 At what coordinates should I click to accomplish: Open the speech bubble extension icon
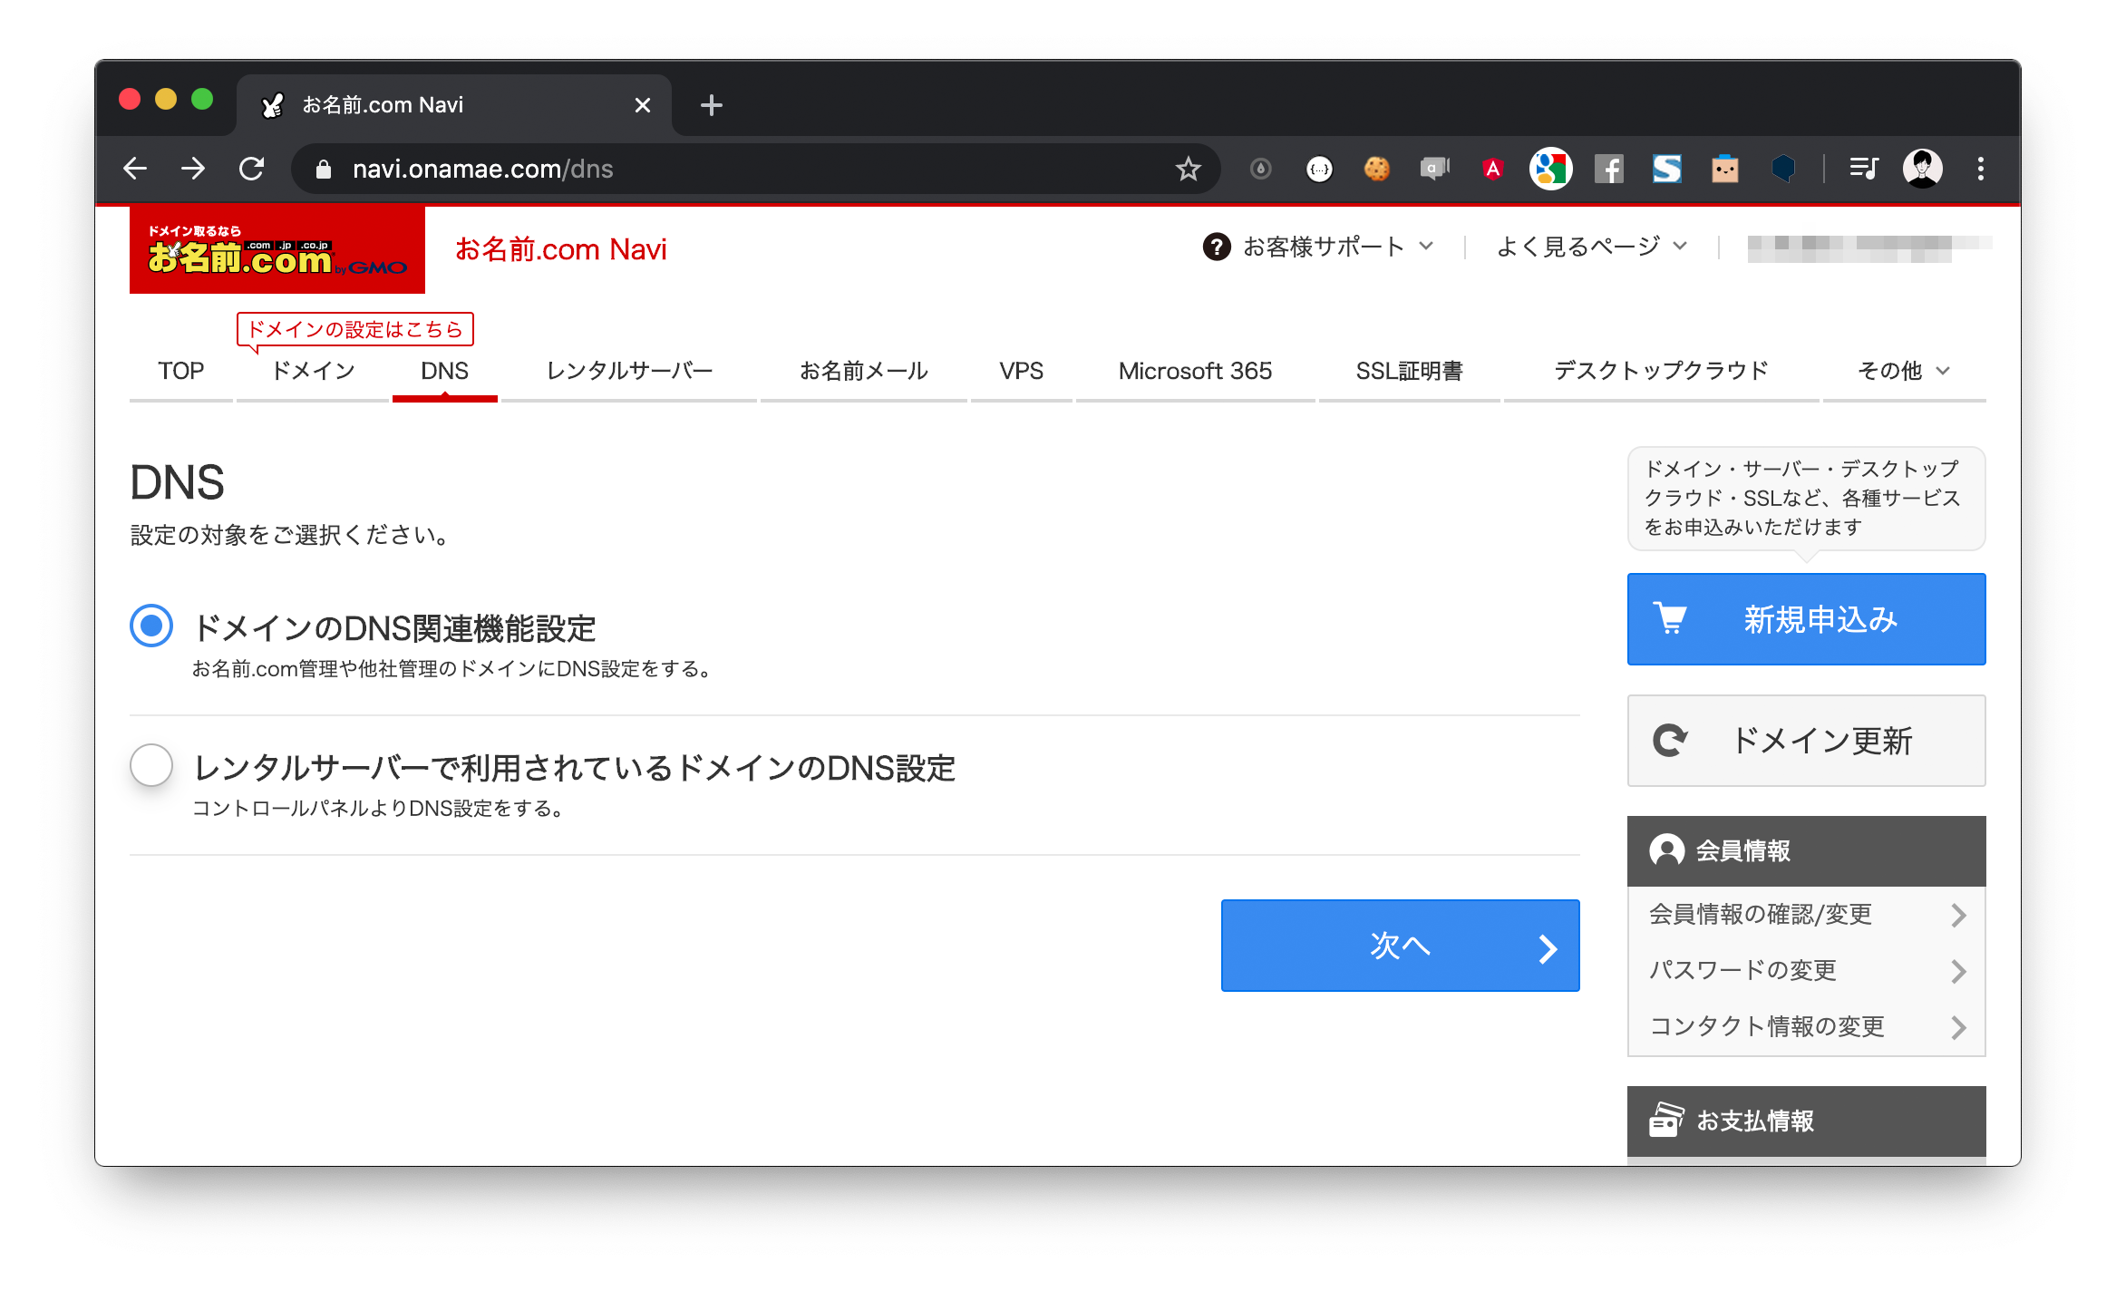point(1434,169)
